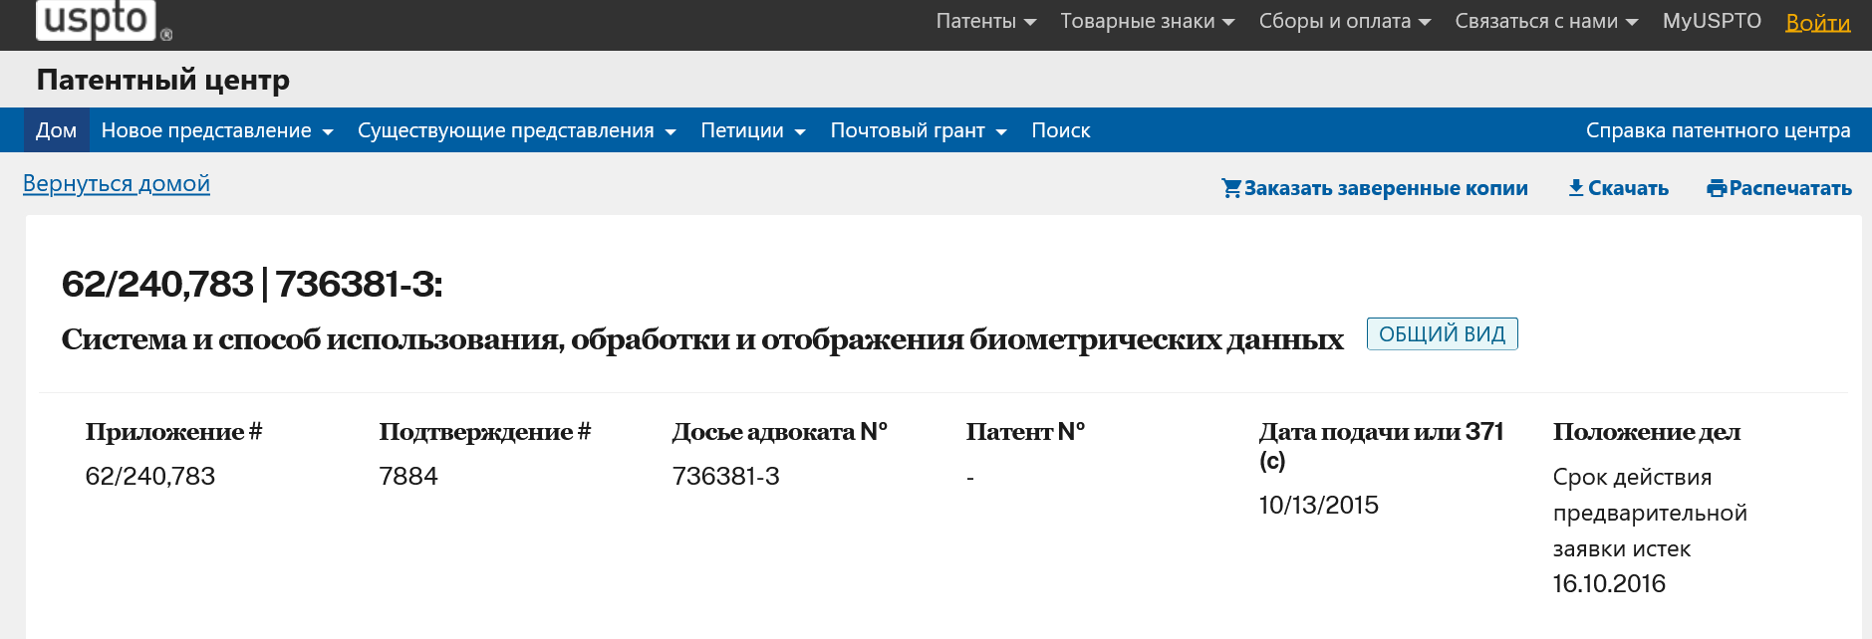Click the Войти sign-in link
The height and width of the screenshot is (639, 1872).
pyautogui.click(x=1818, y=22)
